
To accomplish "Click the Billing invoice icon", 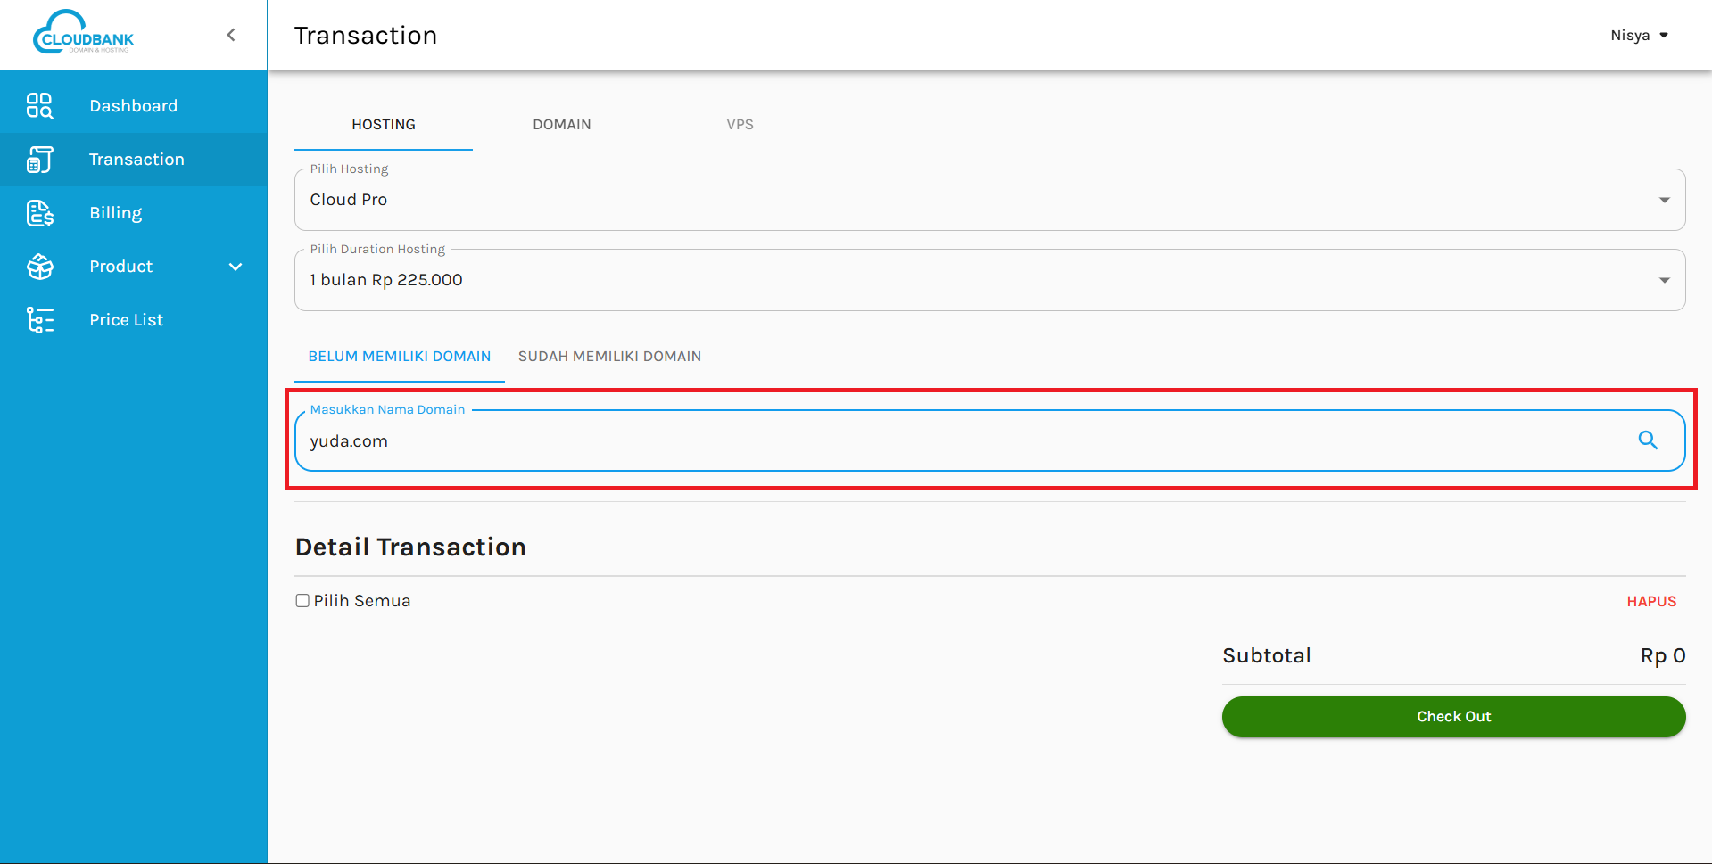I will pyautogui.click(x=39, y=213).
